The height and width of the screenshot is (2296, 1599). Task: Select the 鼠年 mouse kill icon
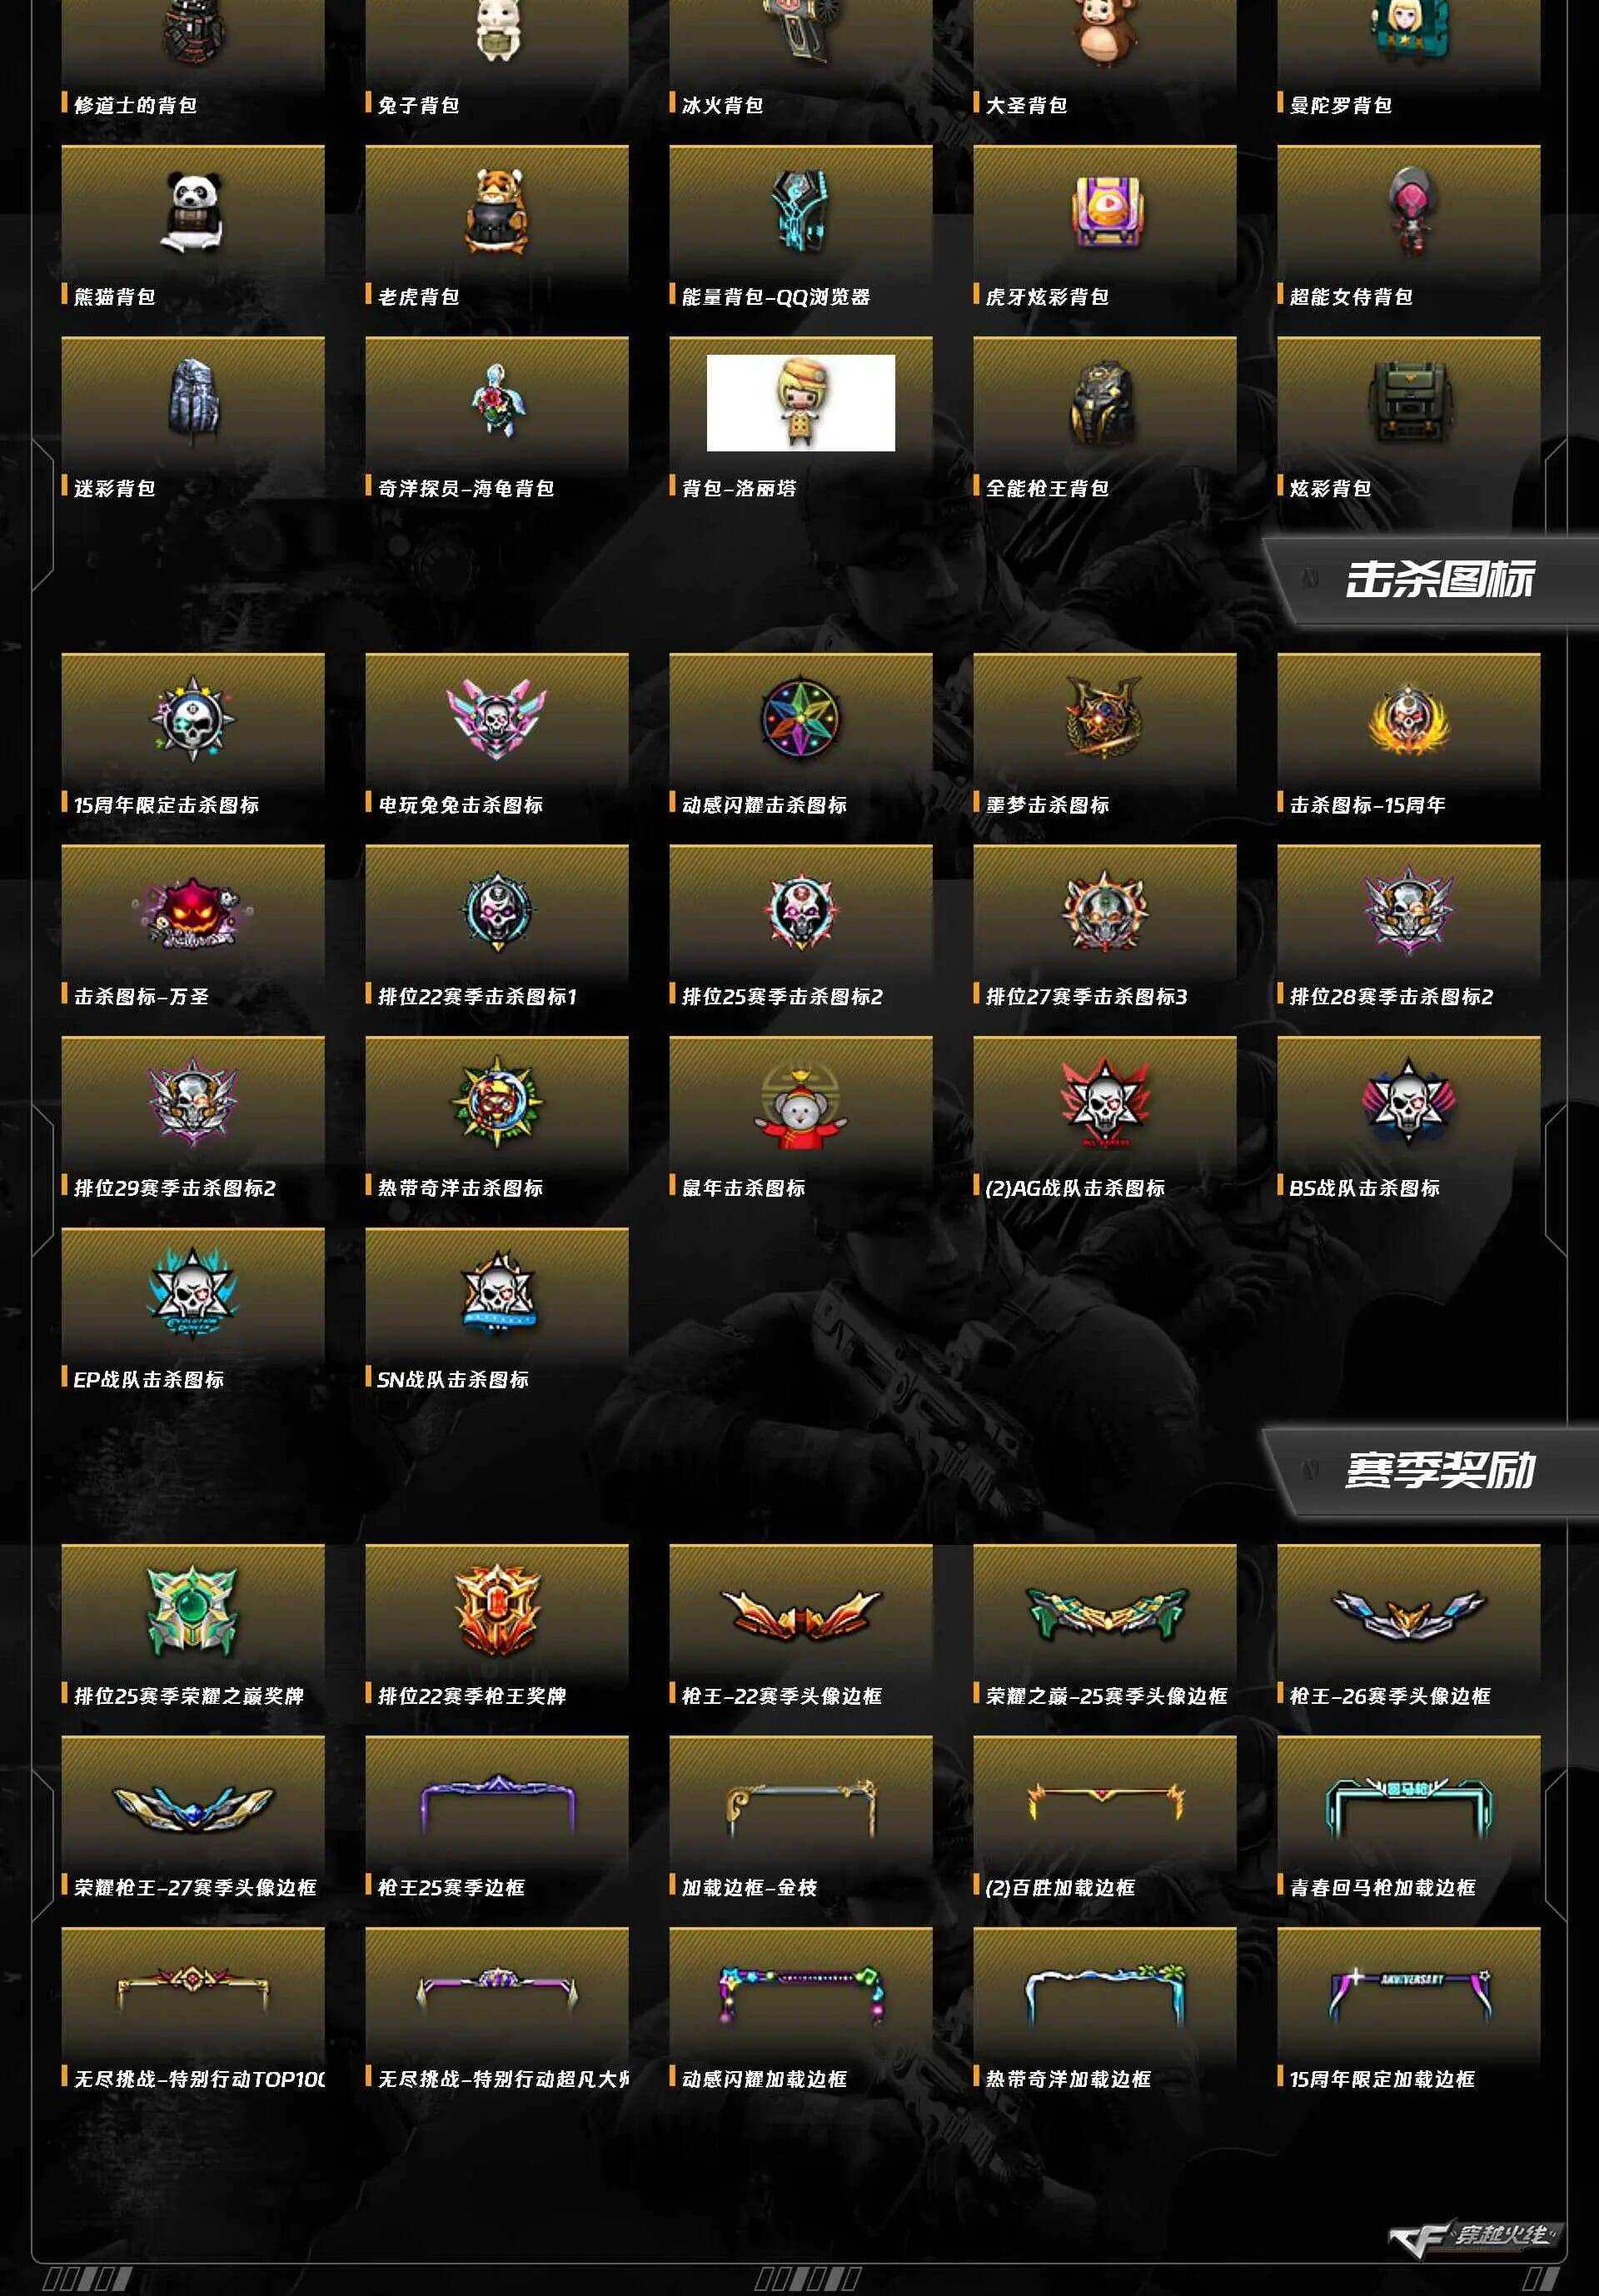tap(801, 1103)
